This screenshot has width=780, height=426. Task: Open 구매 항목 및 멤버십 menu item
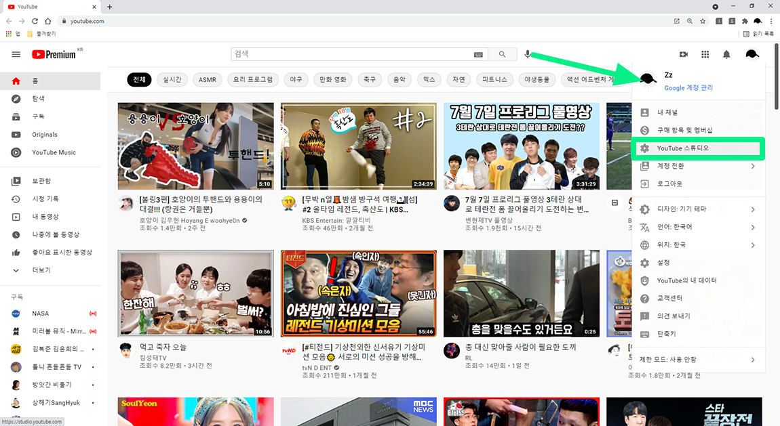[699, 130]
